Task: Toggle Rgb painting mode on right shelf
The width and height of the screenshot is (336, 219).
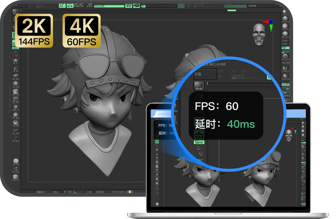Action: (285, 48)
